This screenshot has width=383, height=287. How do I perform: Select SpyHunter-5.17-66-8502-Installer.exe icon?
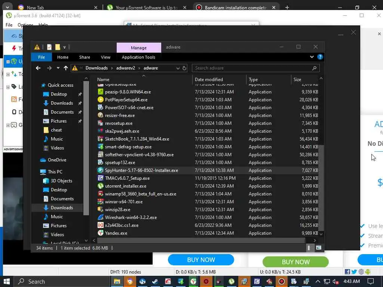click(100, 170)
